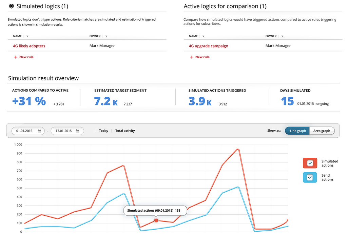Viewport: 347px width, 234px height.
Task: Click plus icon for new active rule
Action: click(x=192, y=57)
